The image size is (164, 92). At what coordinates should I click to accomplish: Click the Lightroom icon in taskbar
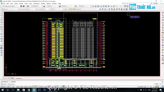(39, 90)
